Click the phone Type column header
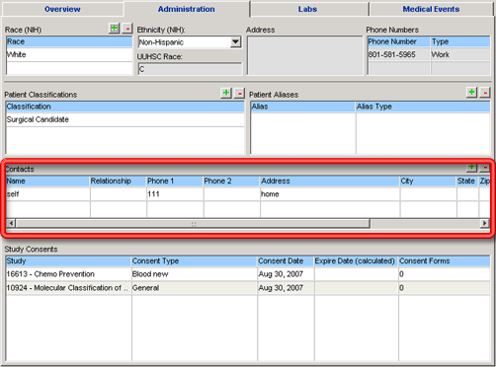Viewport: 496px width, 367px height. coord(460,41)
